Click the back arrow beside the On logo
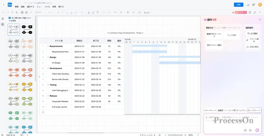The width and height of the screenshot is (264, 136). [3, 5]
